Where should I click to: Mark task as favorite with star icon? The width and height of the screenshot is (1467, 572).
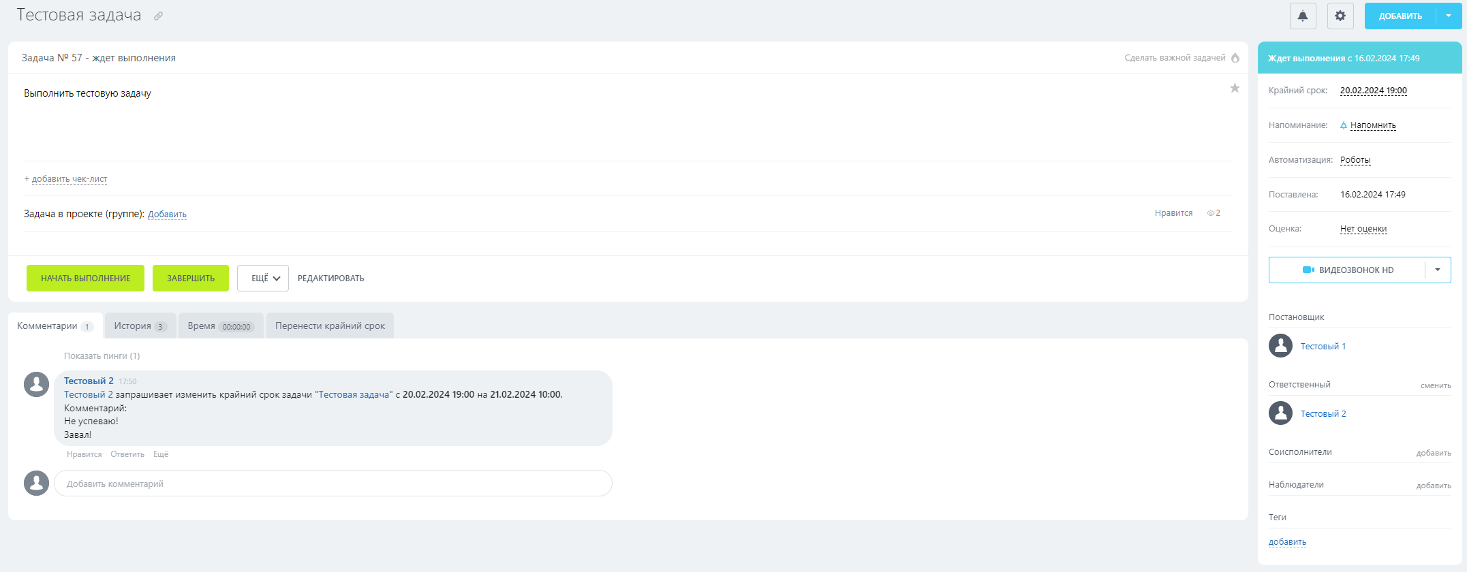(x=1234, y=88)
